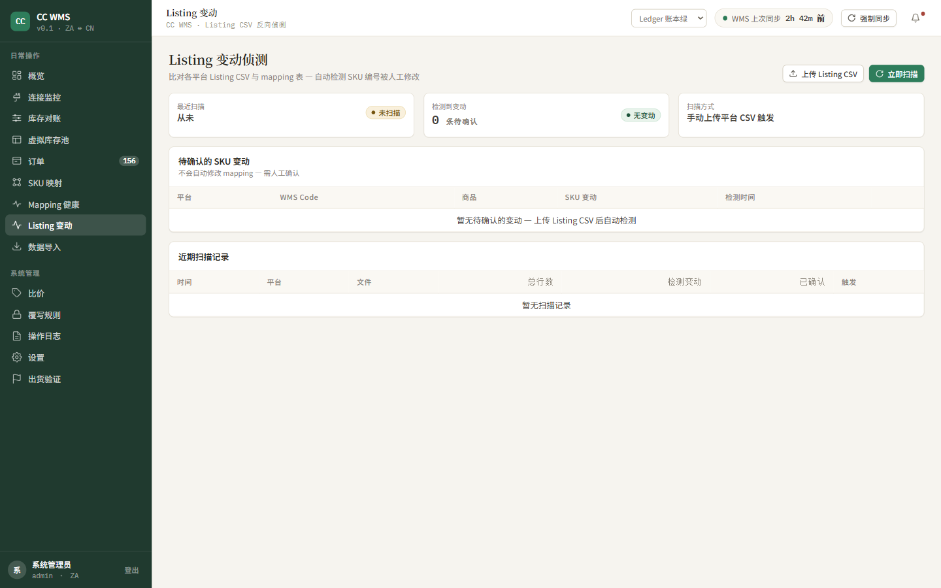Viewport: 941px width, 588px height.
Task: Open 覆写规则 menu item
Action: pos(76,315)
